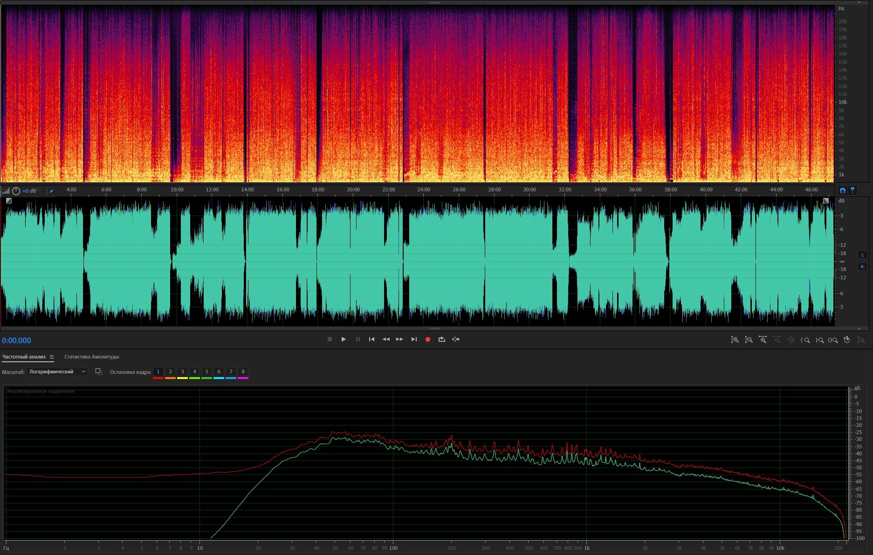The height and width of the screenshot is (555, 873).
Task: Open the Масштаб Логарифмический dropdown
Action: coord(57,372)
